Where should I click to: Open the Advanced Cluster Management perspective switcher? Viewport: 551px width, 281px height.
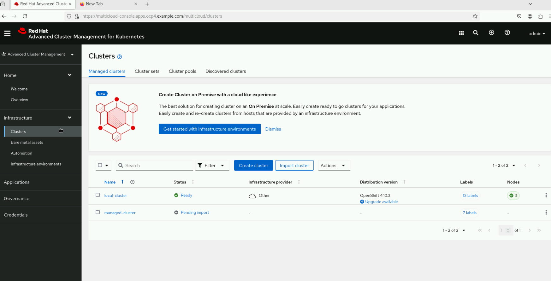38,54
